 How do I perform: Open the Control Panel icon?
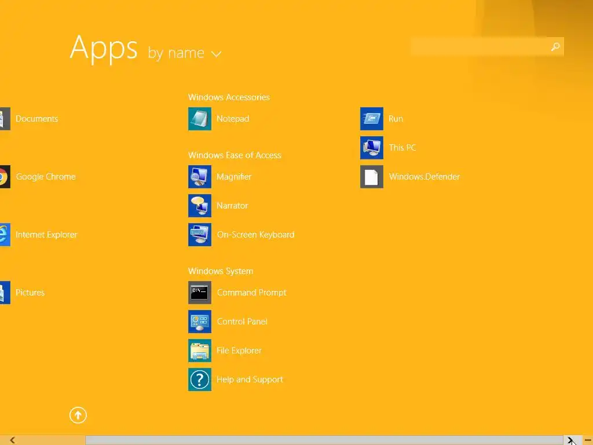point(200,322)
